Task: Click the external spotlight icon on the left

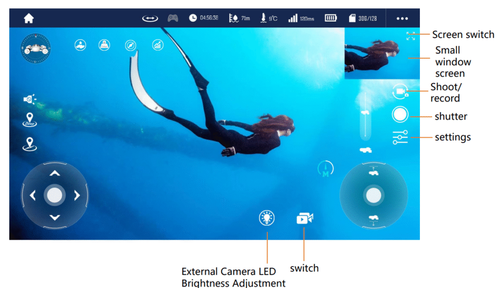Action: 29,100
